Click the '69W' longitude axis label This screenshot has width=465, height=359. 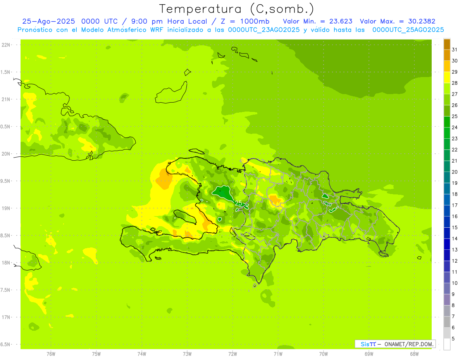click(369, 354)
